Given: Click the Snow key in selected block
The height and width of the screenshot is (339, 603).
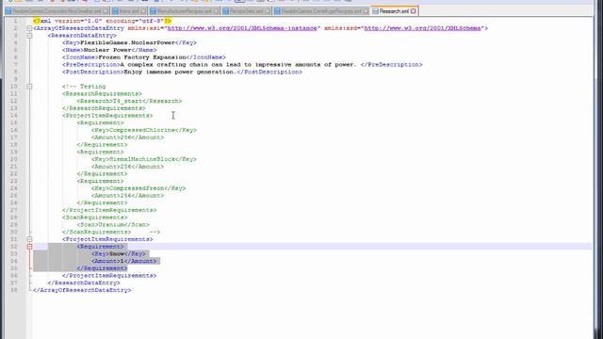Looking at the screenshot, I should [117, 253].
